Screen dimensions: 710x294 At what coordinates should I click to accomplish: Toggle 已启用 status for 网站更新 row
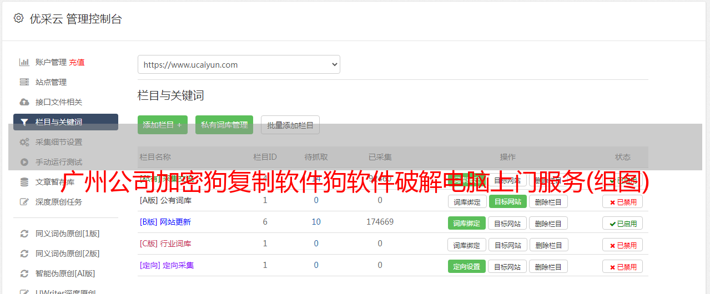click(x=622, y=224)
